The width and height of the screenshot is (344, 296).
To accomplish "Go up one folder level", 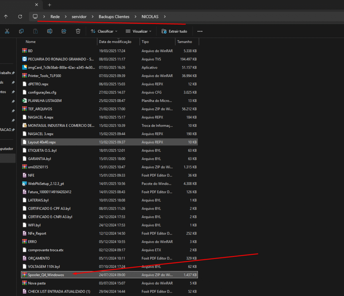I will tap(6, 16).
